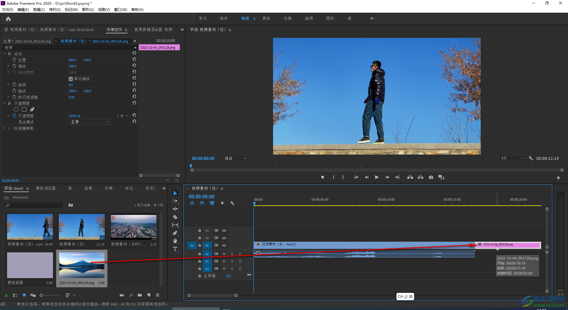Image resolution: width=568 pixels, height=310 pixels.
Task: Reset the Position parameter
Action: coord(134,59)
